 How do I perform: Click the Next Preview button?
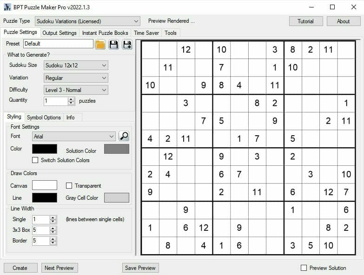pyautogui.click(x=60, y=268)
